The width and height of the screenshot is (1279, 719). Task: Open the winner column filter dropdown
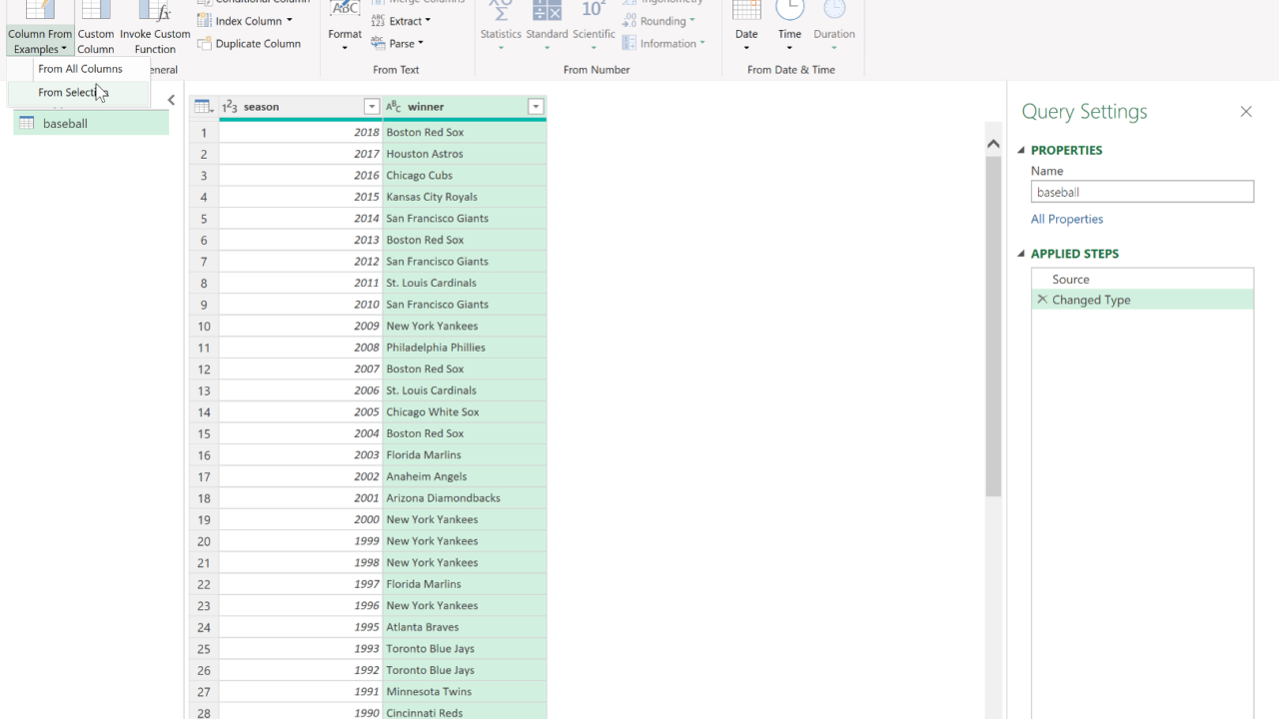(536, 107)
